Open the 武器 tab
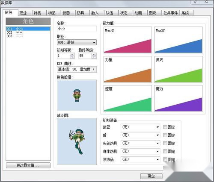Viewport: 214px width, 182px height. (x=68, y=13)
